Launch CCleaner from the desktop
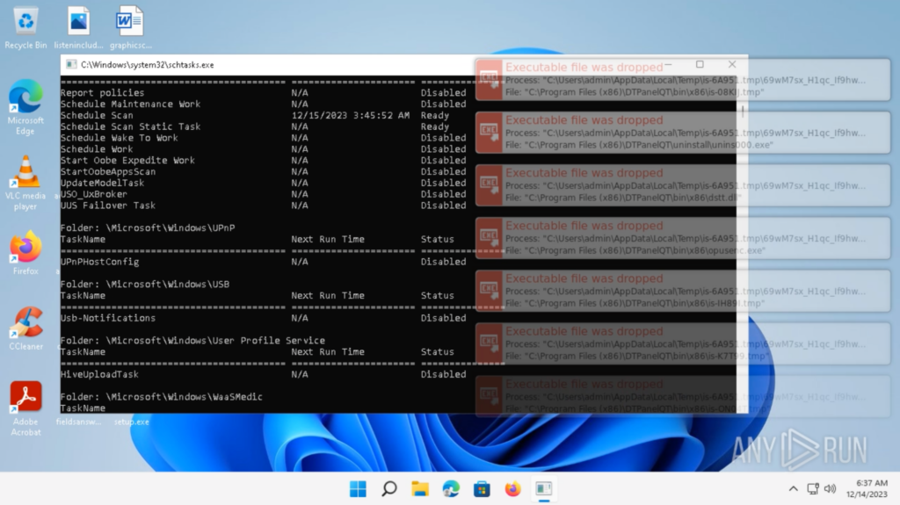The width and height of the screenshot is (900, 505). [x=25, y=327]
